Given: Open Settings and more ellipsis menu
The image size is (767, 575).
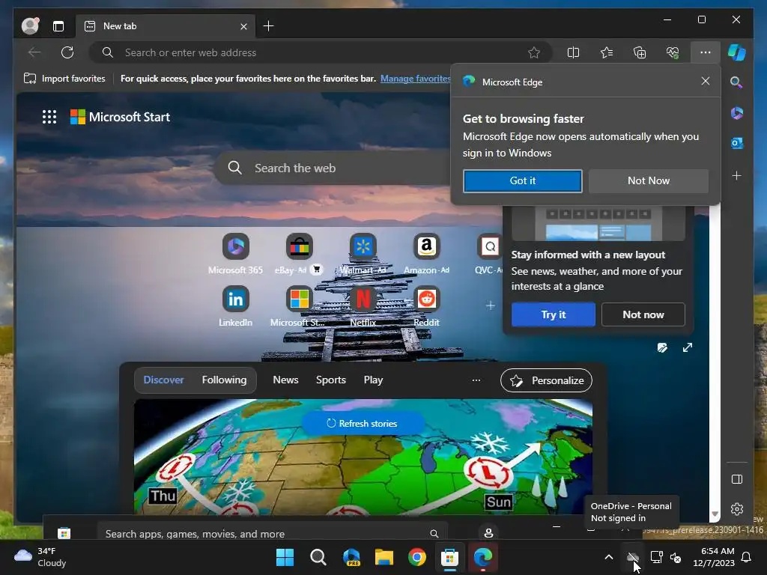Looking at the screenshot, I should (x=706, y=52).
